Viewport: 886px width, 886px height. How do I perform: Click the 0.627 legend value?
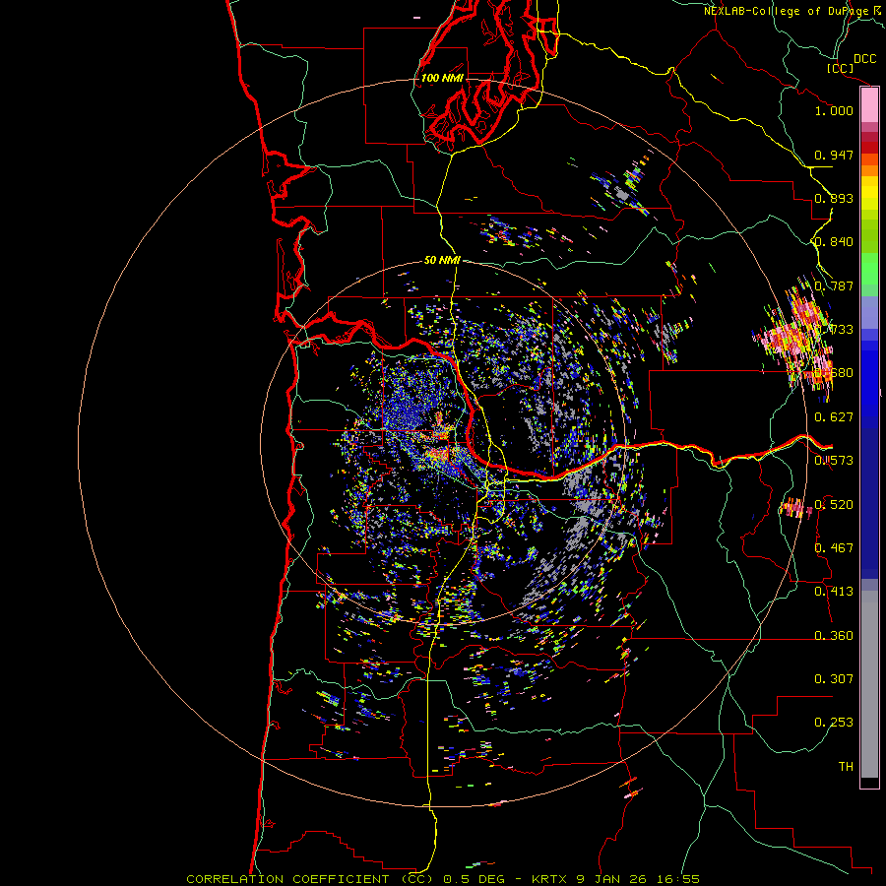point(834,417)
